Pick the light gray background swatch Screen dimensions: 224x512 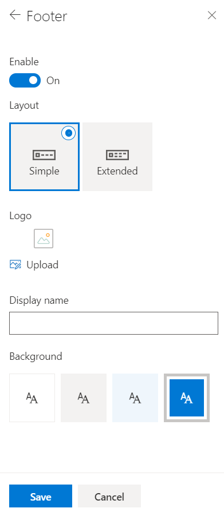(x=84, y=398)
